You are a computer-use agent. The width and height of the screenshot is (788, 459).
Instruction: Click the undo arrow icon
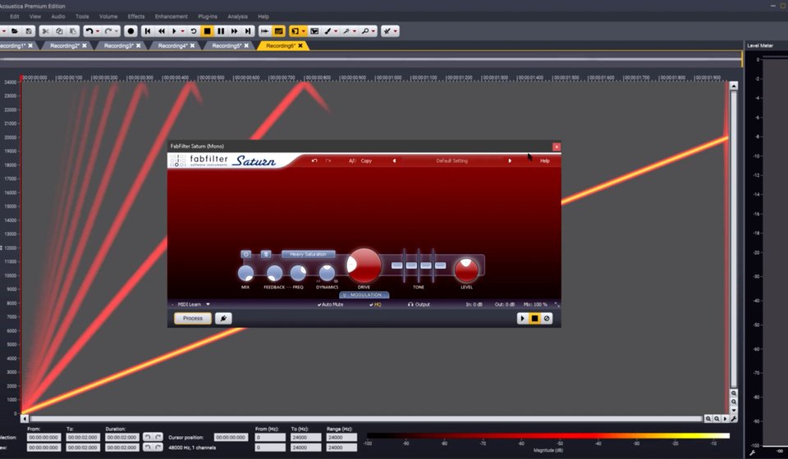pos(89,31)
